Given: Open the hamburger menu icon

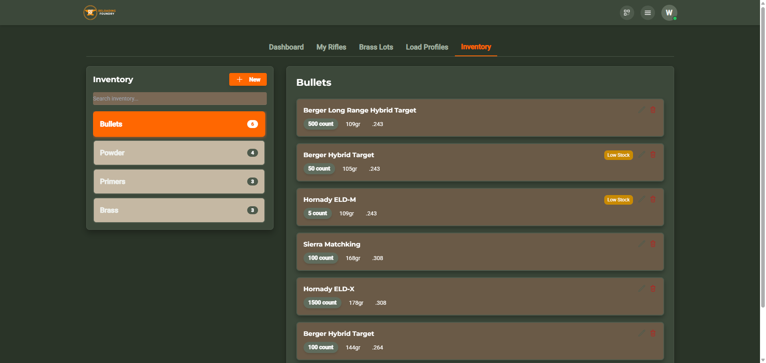Looking at the screenshot, I should point(647,13).
